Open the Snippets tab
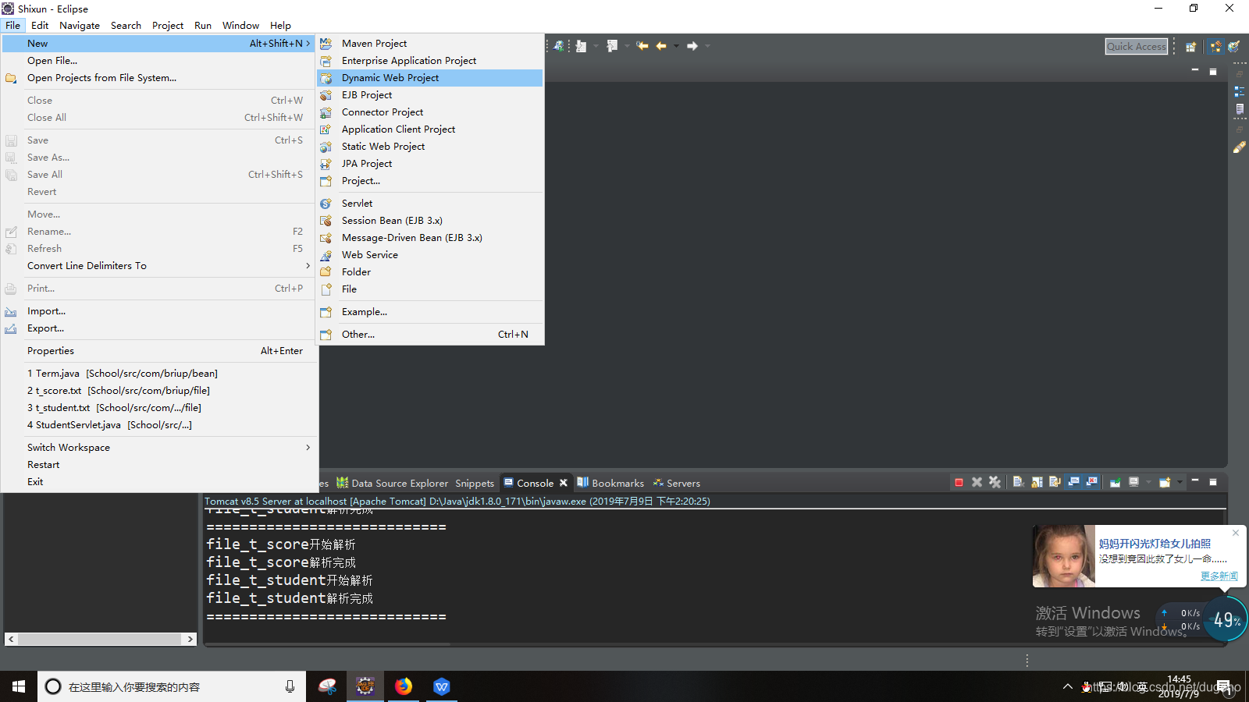Screen dimensions: 1249x702 (x=475, y=483)
